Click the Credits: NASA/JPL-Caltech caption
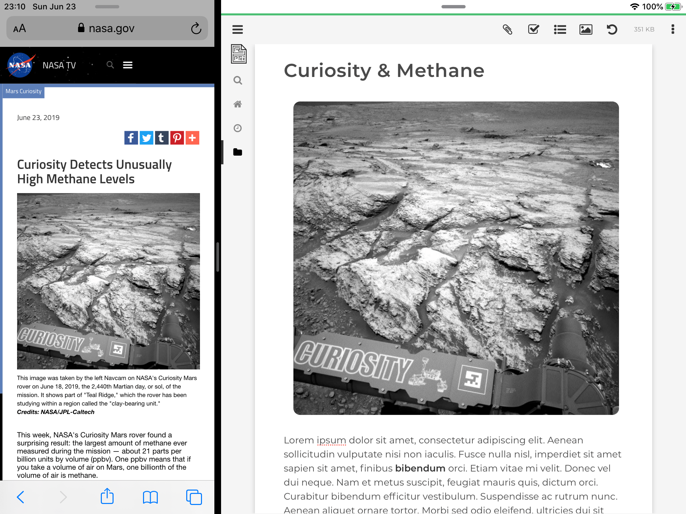The height and width of the screenshot is (514, 686). [56, 412]
